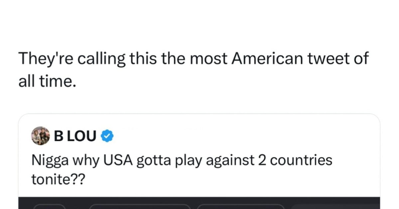Select the 'all time.' line of the post
The image size is (399, 209).
coord(45,81)
